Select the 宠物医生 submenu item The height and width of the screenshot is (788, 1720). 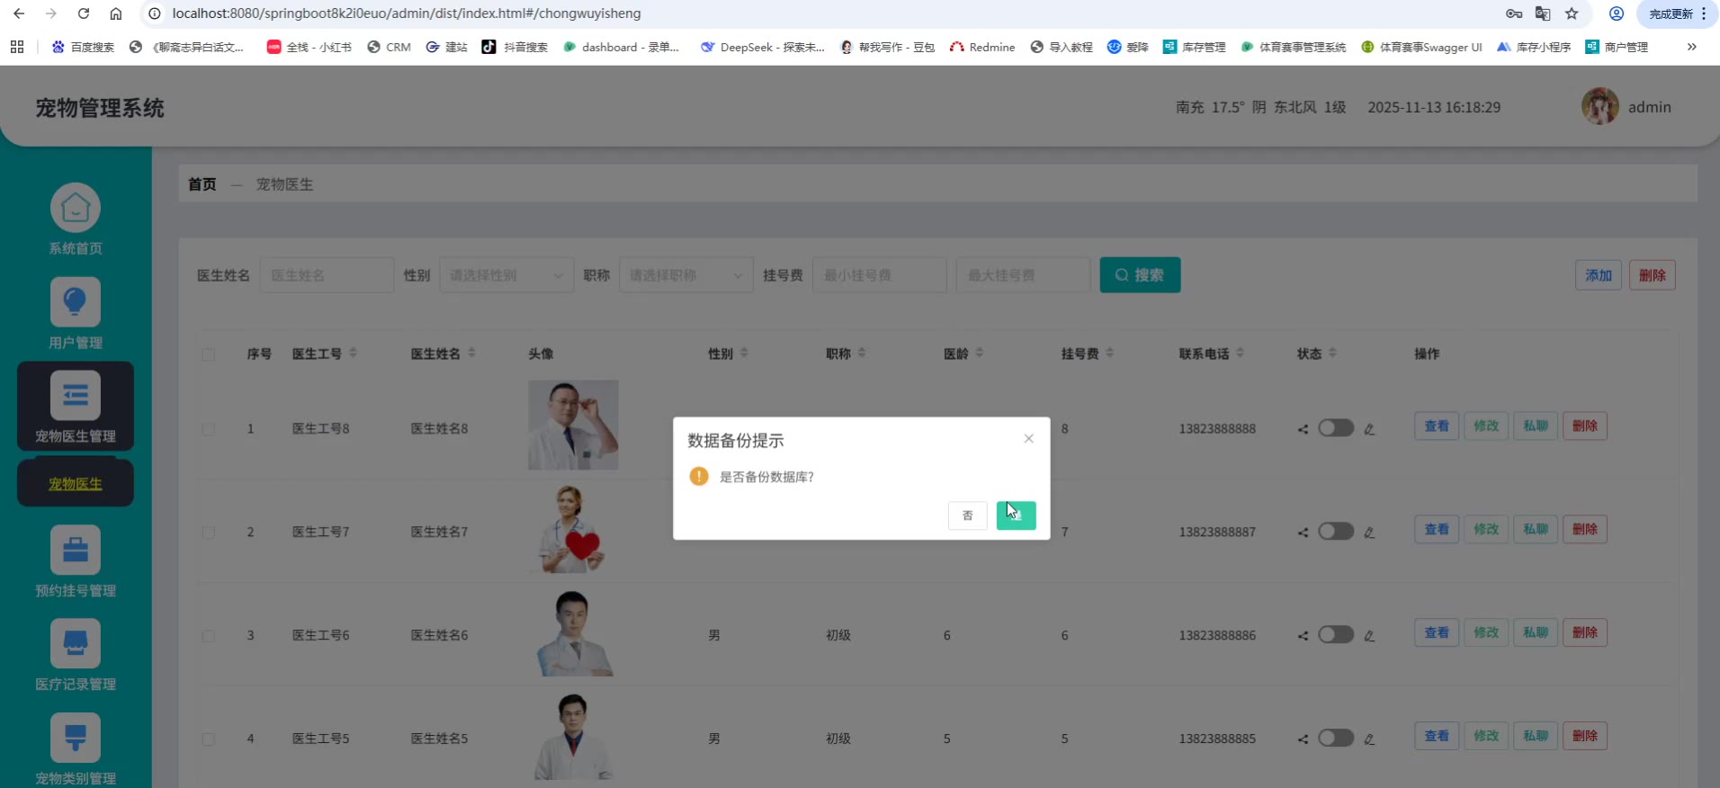point(76,484)
